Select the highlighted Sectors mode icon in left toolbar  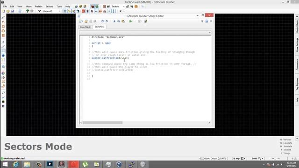[x=3, y=51]
